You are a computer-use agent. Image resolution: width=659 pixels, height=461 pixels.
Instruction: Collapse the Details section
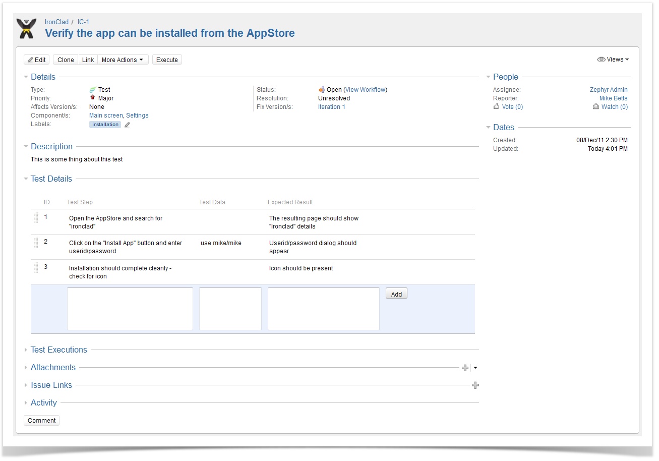point(26,77)
